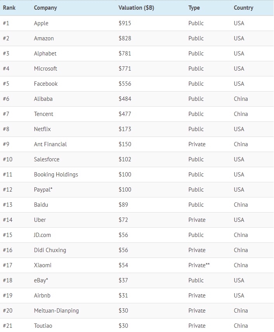Click the Type column header
274x332 pixels.
[x=194, y=8]
